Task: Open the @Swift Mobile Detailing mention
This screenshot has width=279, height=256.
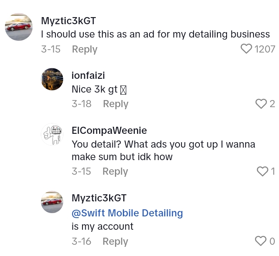Action: click(127, 213)
